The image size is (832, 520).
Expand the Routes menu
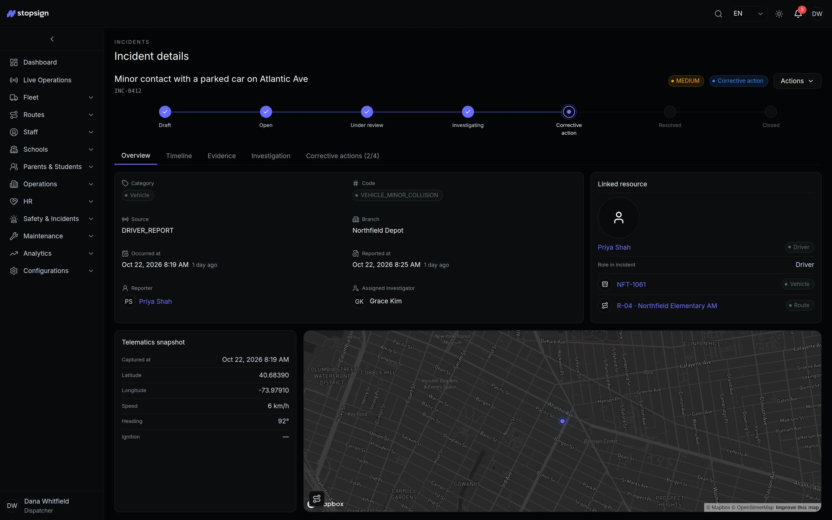pos(52,115)
